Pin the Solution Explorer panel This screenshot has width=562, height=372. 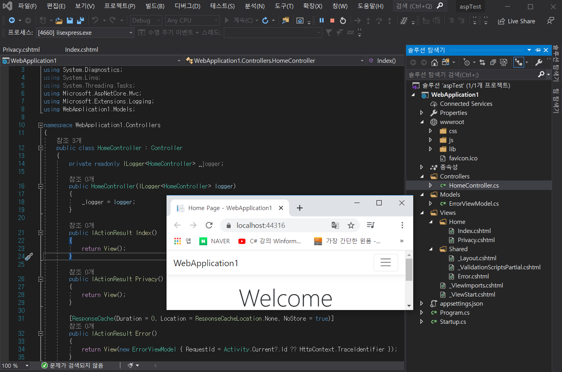coord(538,50)
